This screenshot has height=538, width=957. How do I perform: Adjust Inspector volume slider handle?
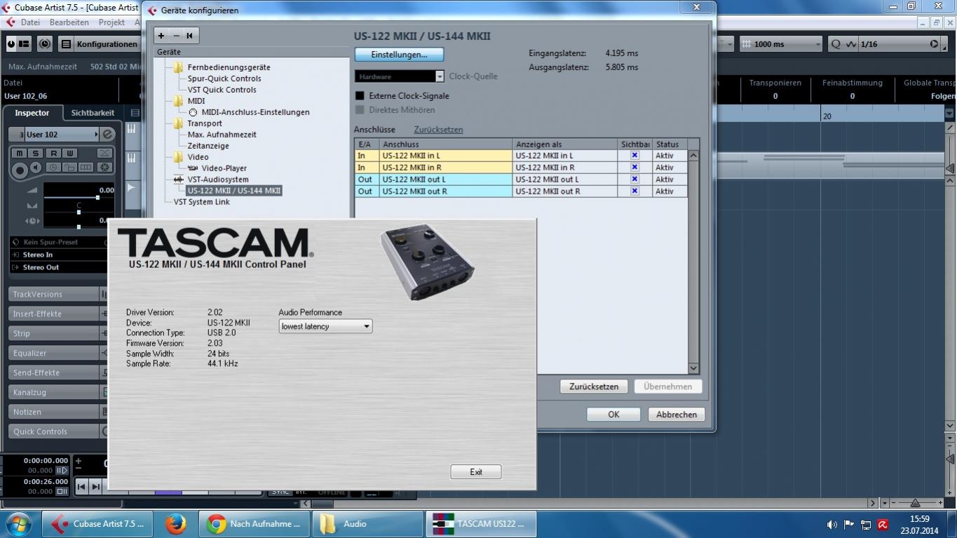(97, 198)
